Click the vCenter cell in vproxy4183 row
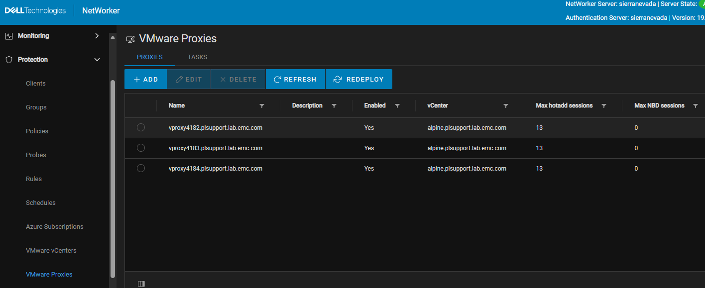 [467, 148]
